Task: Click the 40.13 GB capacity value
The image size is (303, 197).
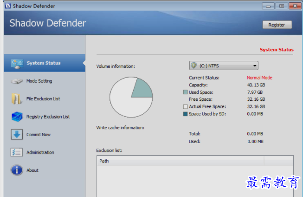Action: [256, 85]
